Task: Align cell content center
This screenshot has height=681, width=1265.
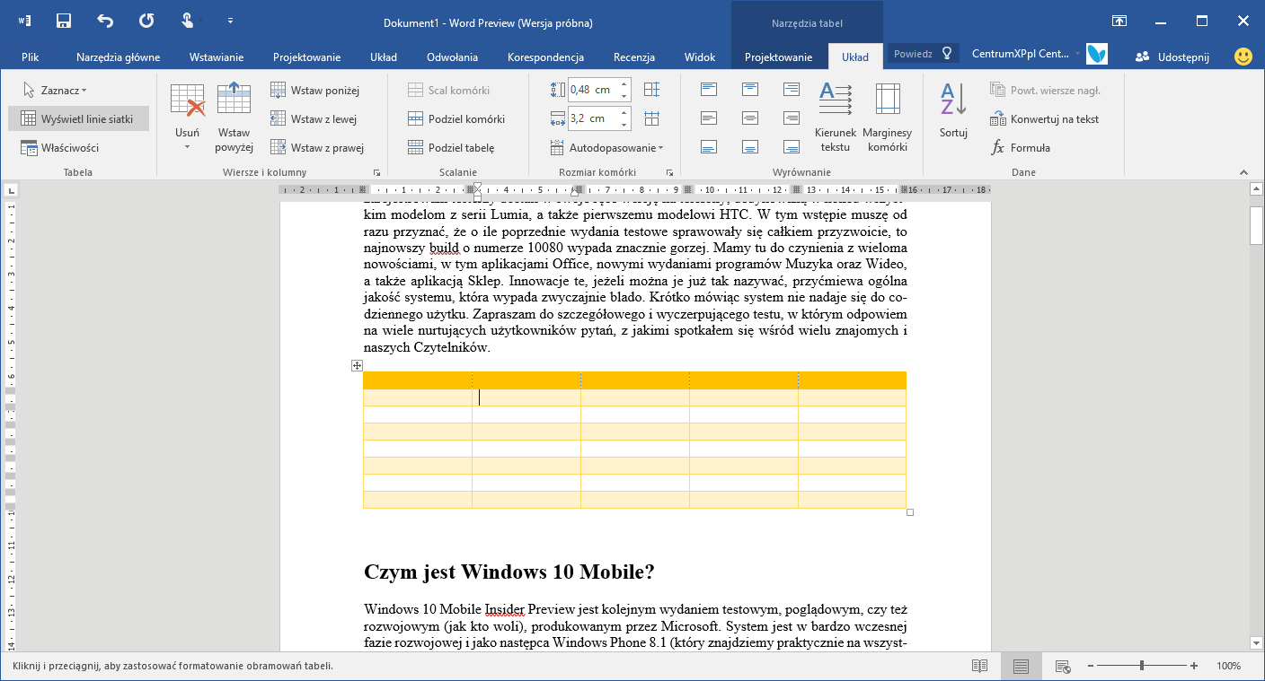Action: [750, 118]
